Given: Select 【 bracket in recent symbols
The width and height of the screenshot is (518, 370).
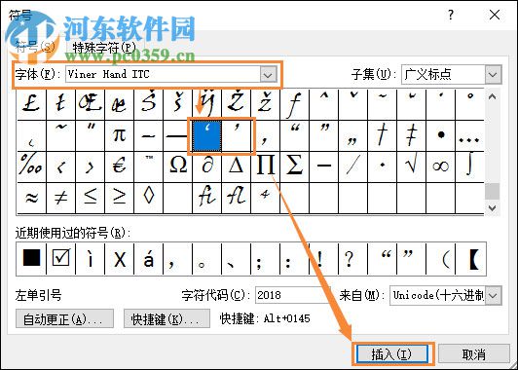Looking at the screenshot, I should [x=469, y=259].
